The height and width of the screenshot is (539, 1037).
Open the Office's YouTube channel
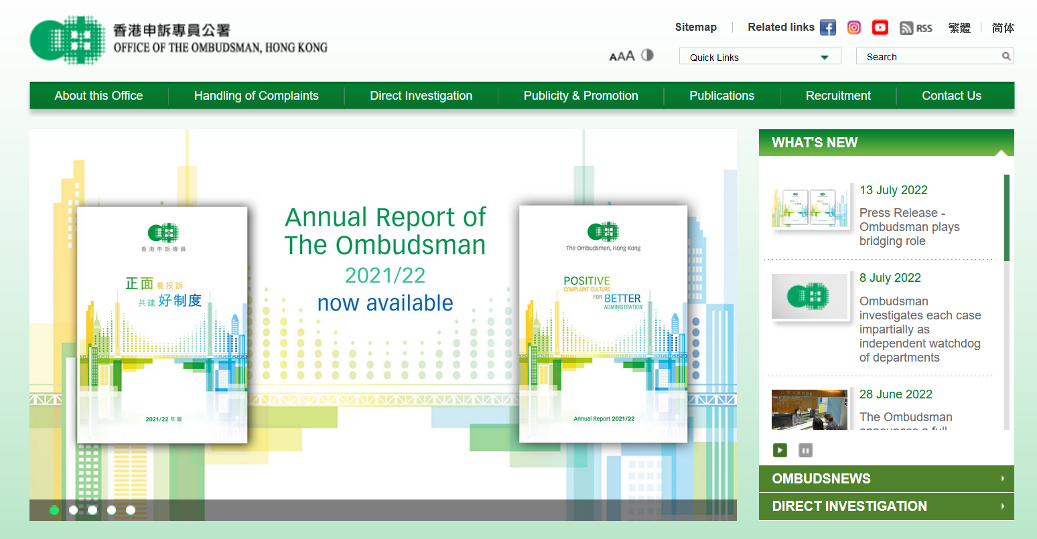tap(880, 27)
